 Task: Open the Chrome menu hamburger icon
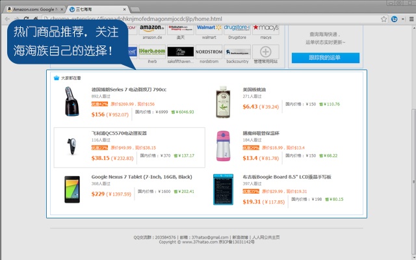tap(411, 19)
